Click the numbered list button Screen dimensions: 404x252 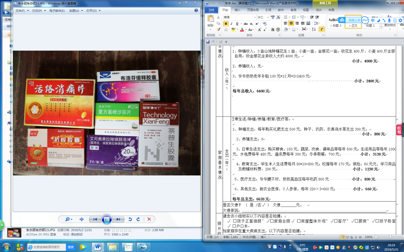point(294,17)
